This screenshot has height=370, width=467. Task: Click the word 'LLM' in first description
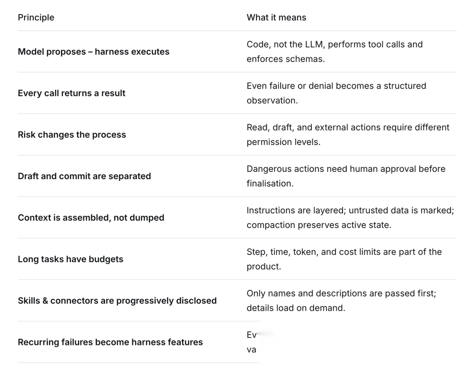pos(314,44)
